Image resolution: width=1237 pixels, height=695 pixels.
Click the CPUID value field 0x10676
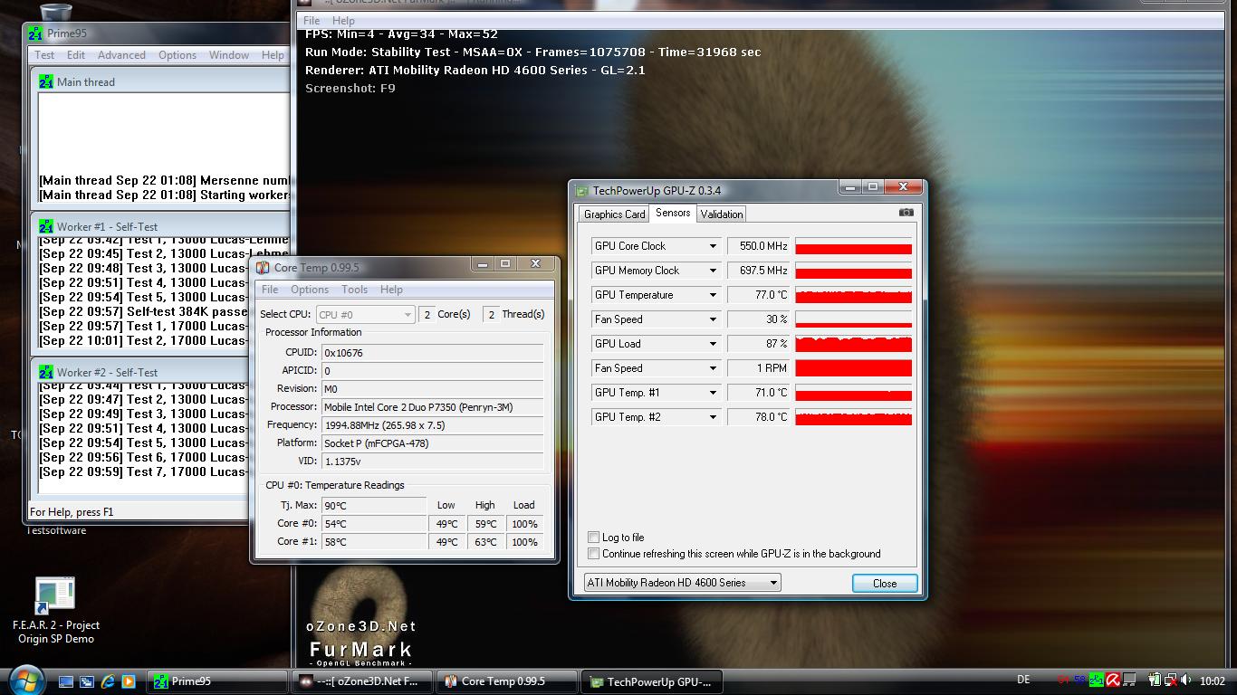click(433, 353)
